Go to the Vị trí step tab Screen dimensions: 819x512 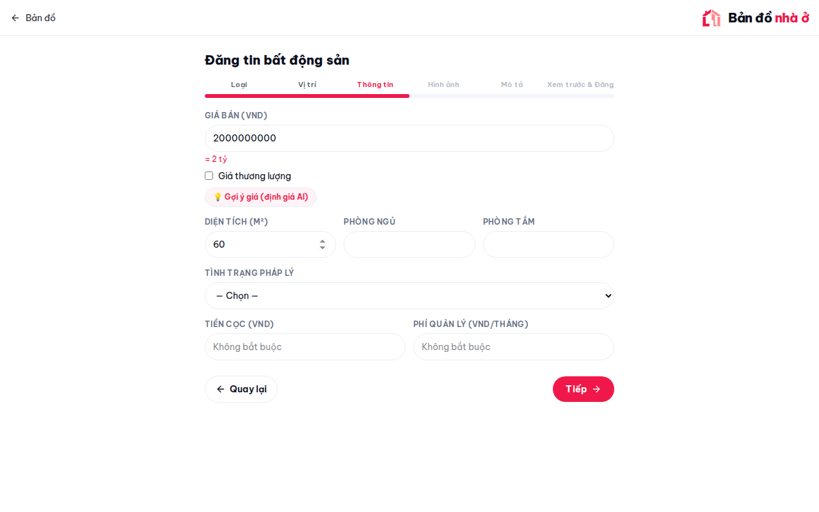(x=307, y=84)
